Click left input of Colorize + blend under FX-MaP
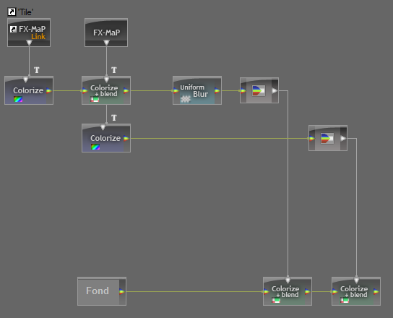This screenshot has height=318, width=393. [85, 90]
